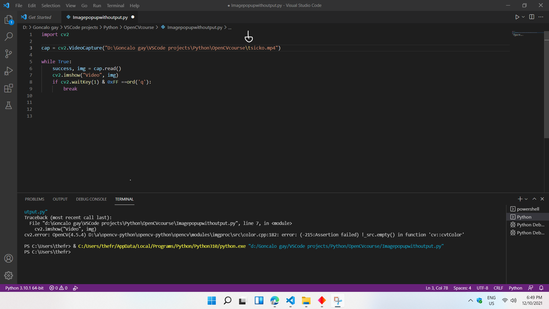The image size is (549, 309).
Task: Switch to the Get Started tab
Action: pyautogui.click(x=39, y=17)
